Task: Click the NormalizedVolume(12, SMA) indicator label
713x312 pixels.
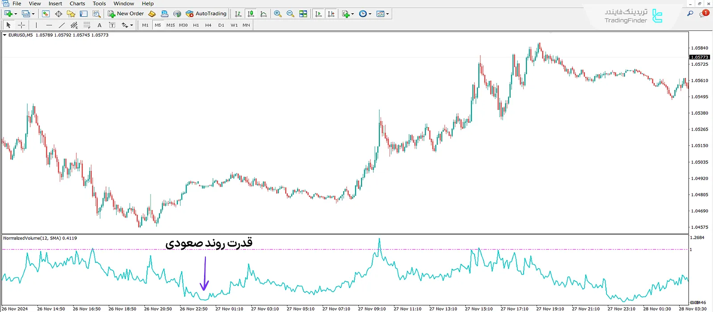Action: 40,238
